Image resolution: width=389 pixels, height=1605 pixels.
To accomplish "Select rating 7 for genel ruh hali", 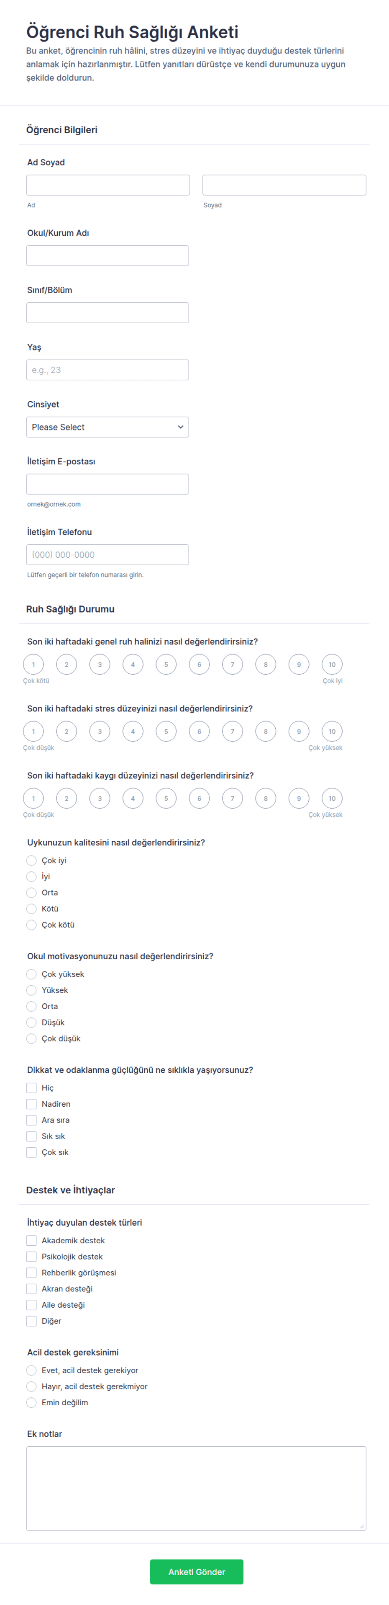I will click(x=232, y=664).
